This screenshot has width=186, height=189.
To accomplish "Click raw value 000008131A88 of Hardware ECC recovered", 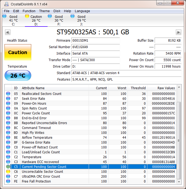I will (x=163, y=162).
